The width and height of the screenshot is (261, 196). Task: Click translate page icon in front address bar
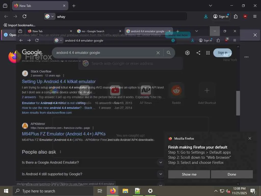tap(173, 40)
